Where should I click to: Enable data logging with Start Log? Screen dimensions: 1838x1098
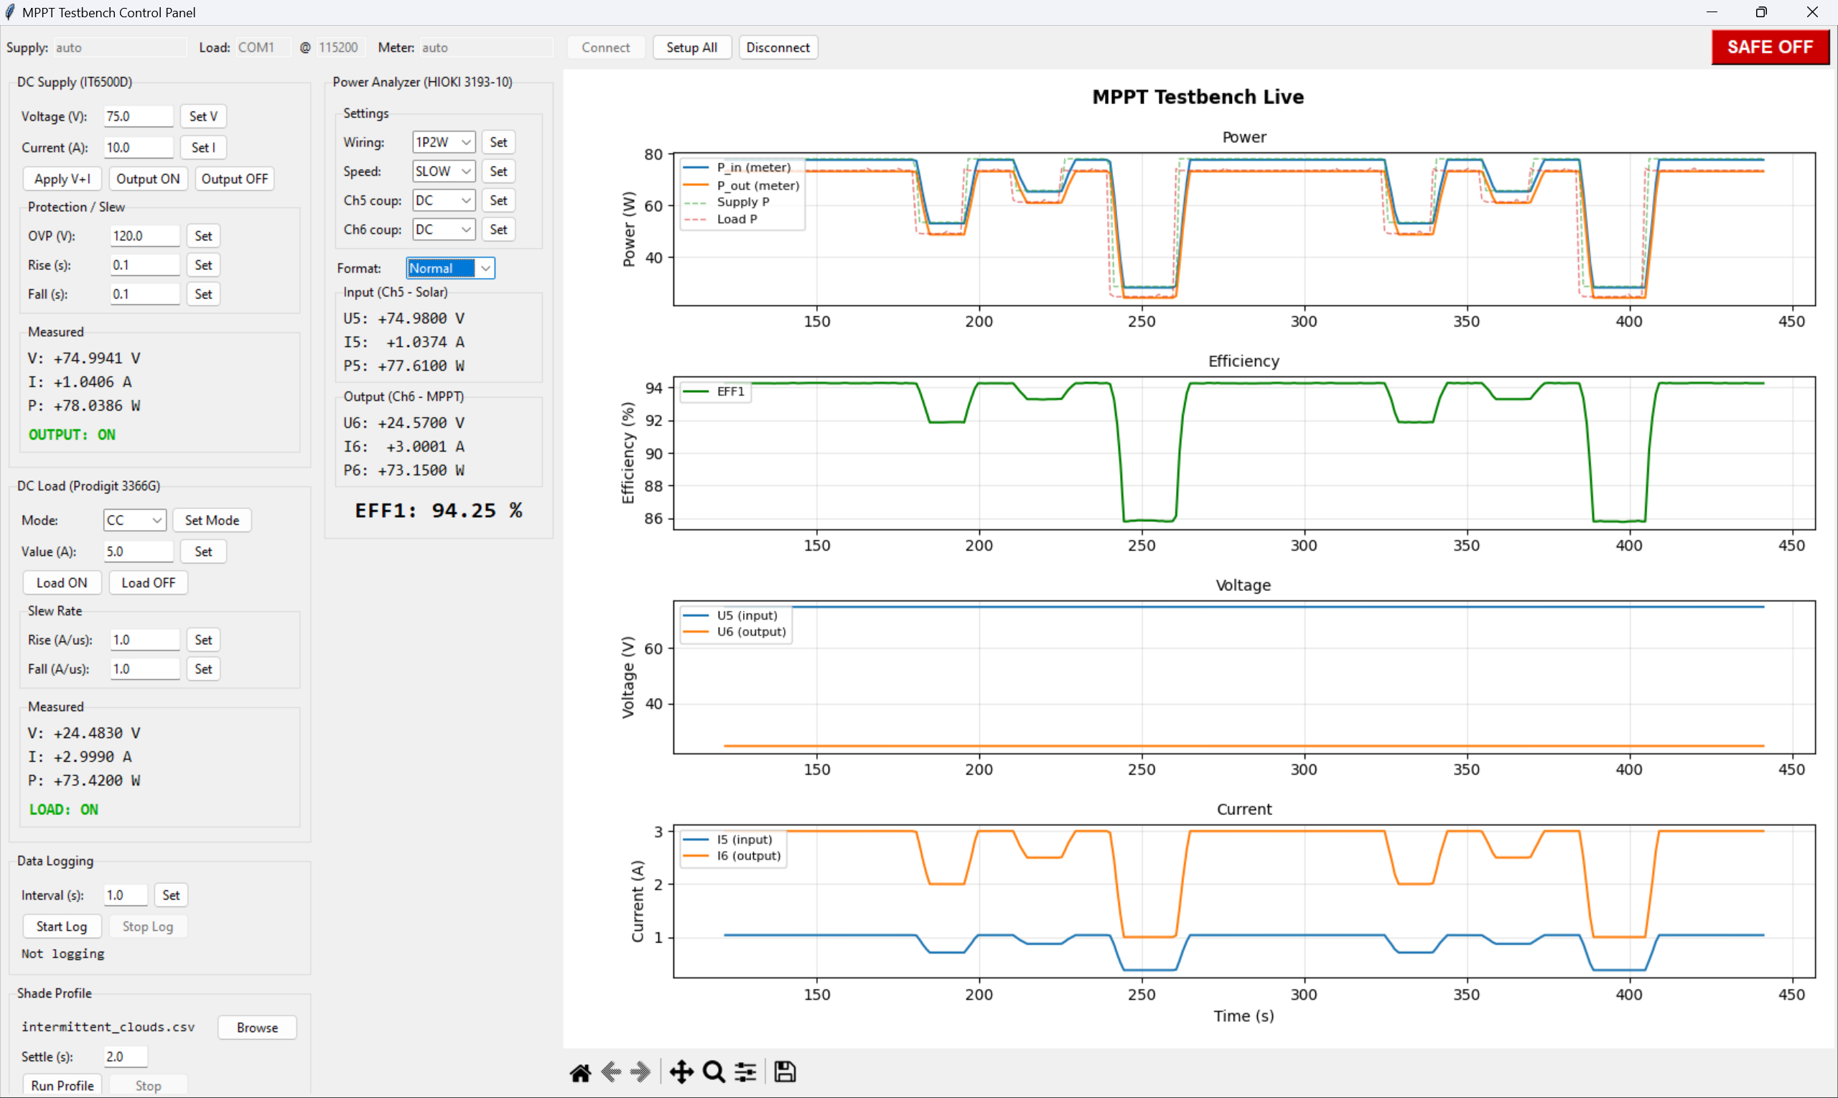tap(62, 926)
